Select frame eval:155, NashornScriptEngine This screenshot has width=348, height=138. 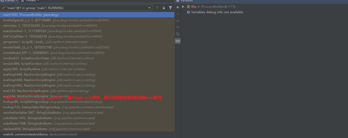coord(87,91)
